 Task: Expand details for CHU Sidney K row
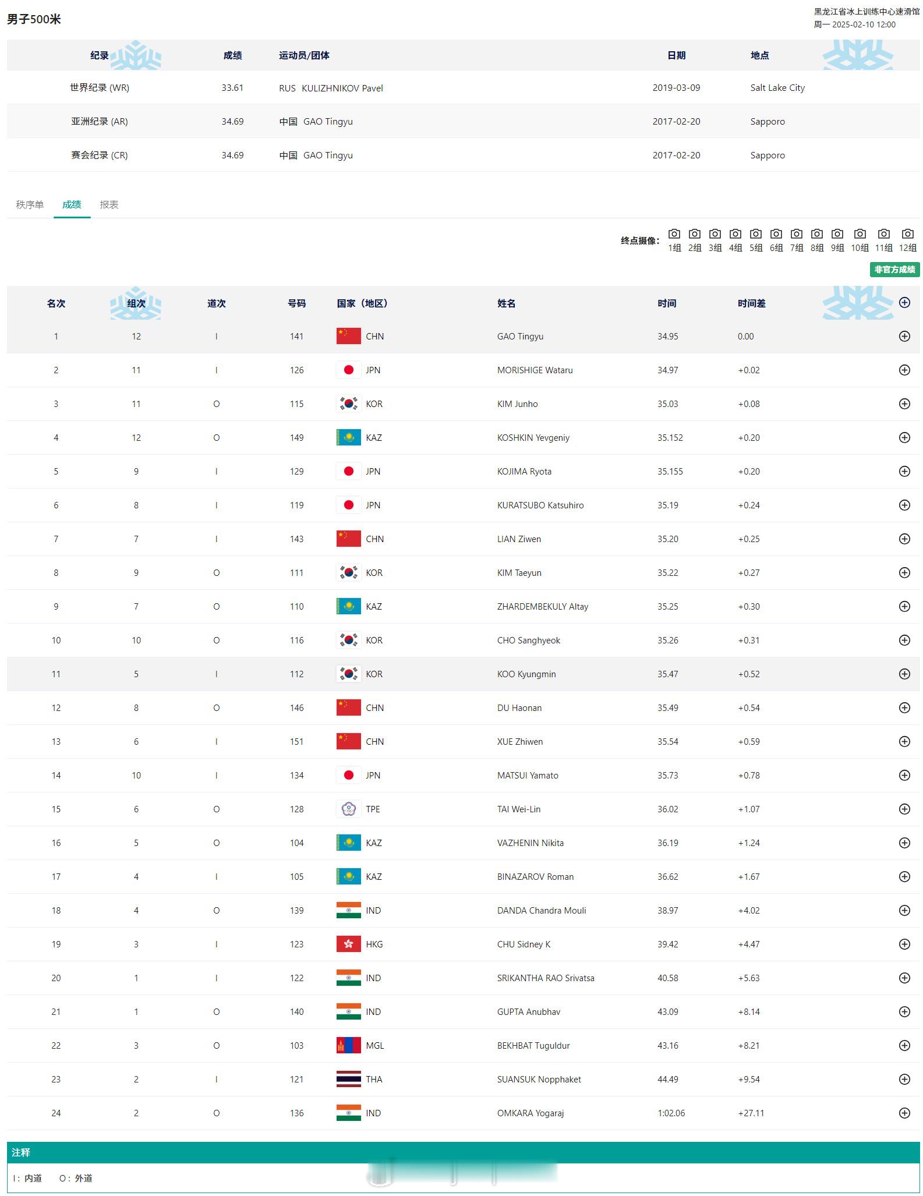click(x=904, y=944)
